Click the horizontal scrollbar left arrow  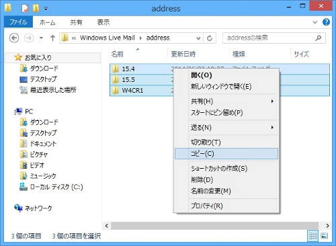pos(107,226)
